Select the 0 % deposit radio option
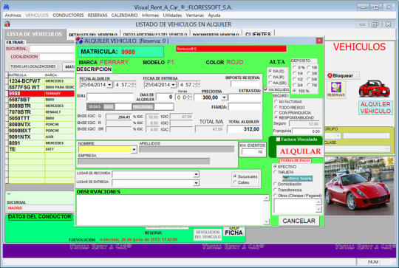Screen dimensions: 399x268 click(x=294, y=67)
